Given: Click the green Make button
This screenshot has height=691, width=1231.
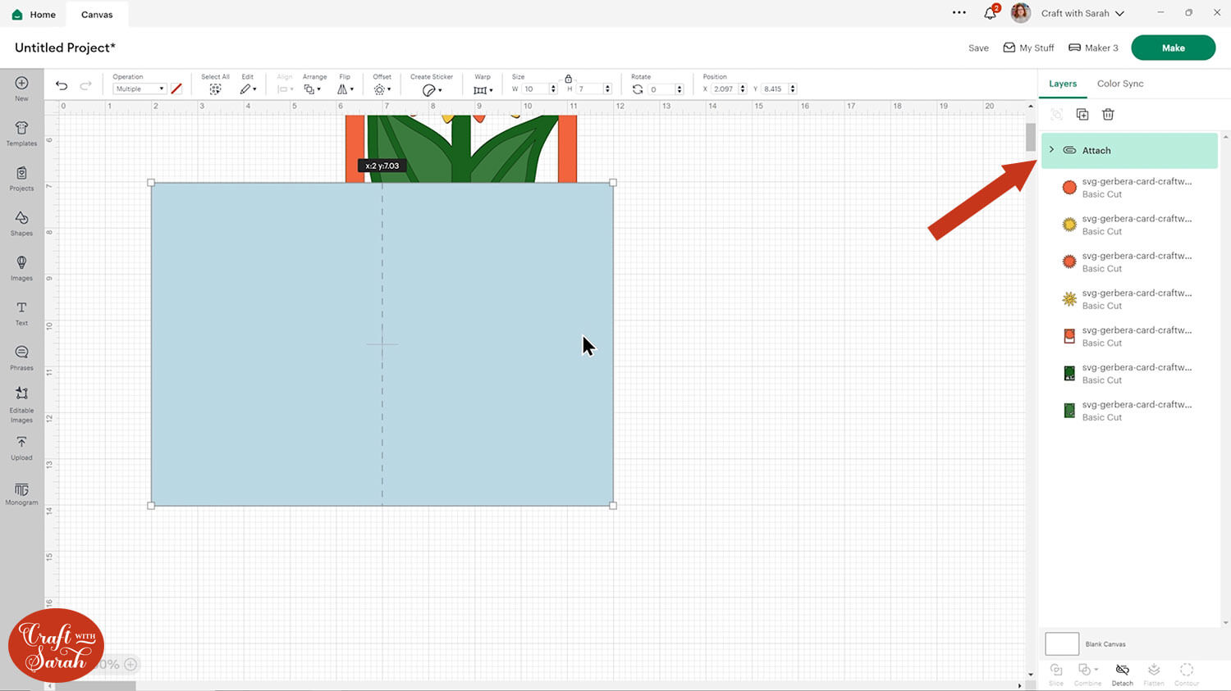Looking at the screenshot, I should pyautogui.click(x=1173, y=48).
